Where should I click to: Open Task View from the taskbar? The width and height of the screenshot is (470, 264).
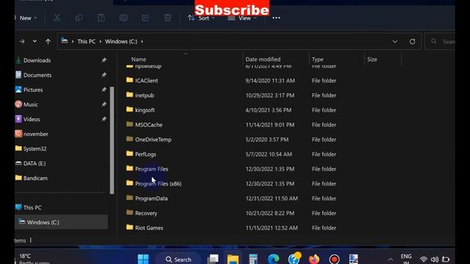tap(213, 259)
